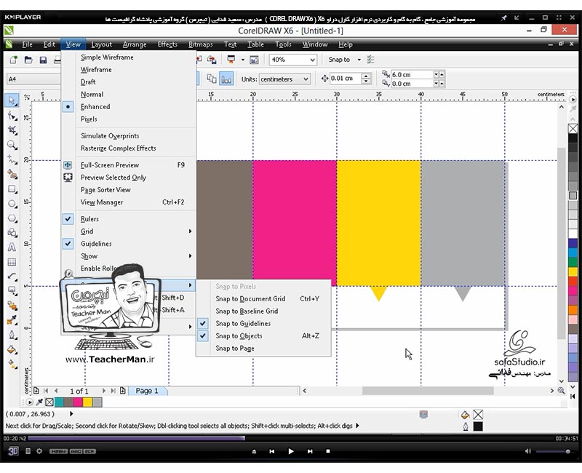Click the Save disk icon

coord(43,60)
